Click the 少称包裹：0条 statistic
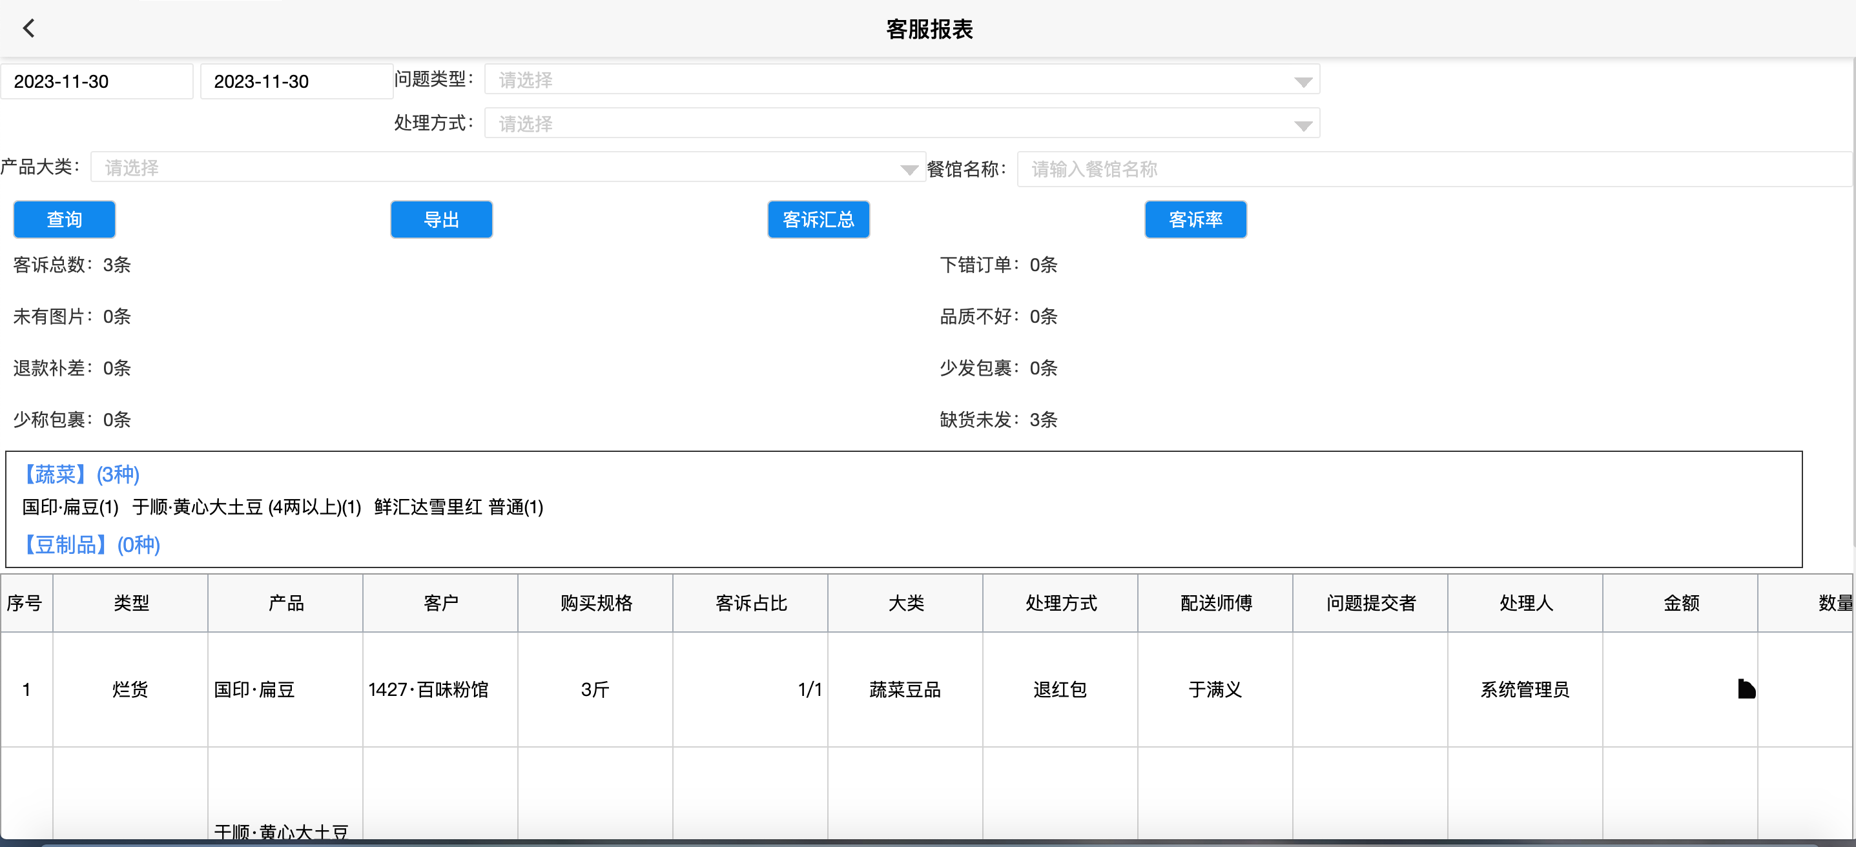Screen dimensions: 1856x847 click(x=72, y=420)
